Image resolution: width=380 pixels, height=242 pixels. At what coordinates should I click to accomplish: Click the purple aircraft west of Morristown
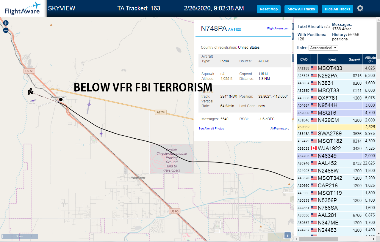[33, 100]
